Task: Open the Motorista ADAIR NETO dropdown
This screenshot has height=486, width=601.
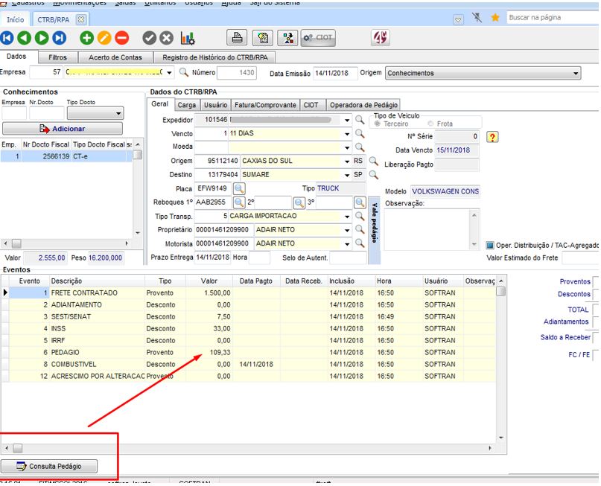Action: tap(346, 243)
